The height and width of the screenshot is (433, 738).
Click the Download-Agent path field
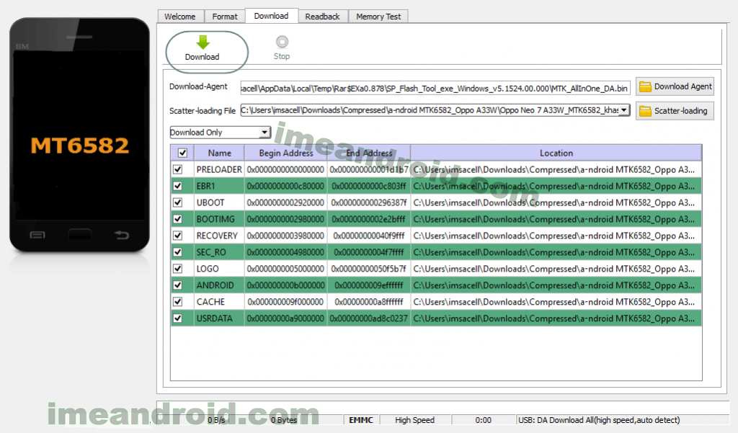(x=435, y=89)
